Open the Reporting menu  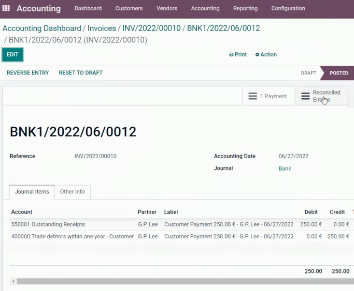pos(245,8)
